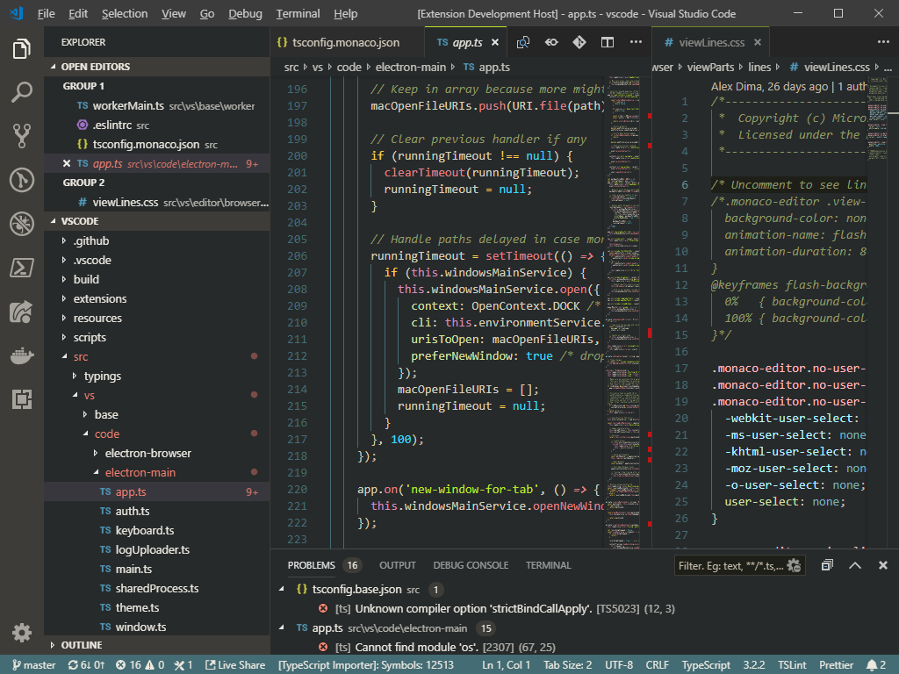Toggle Prettier in the status bar
This screenshot has height=674, width=899.
(836, 665)
